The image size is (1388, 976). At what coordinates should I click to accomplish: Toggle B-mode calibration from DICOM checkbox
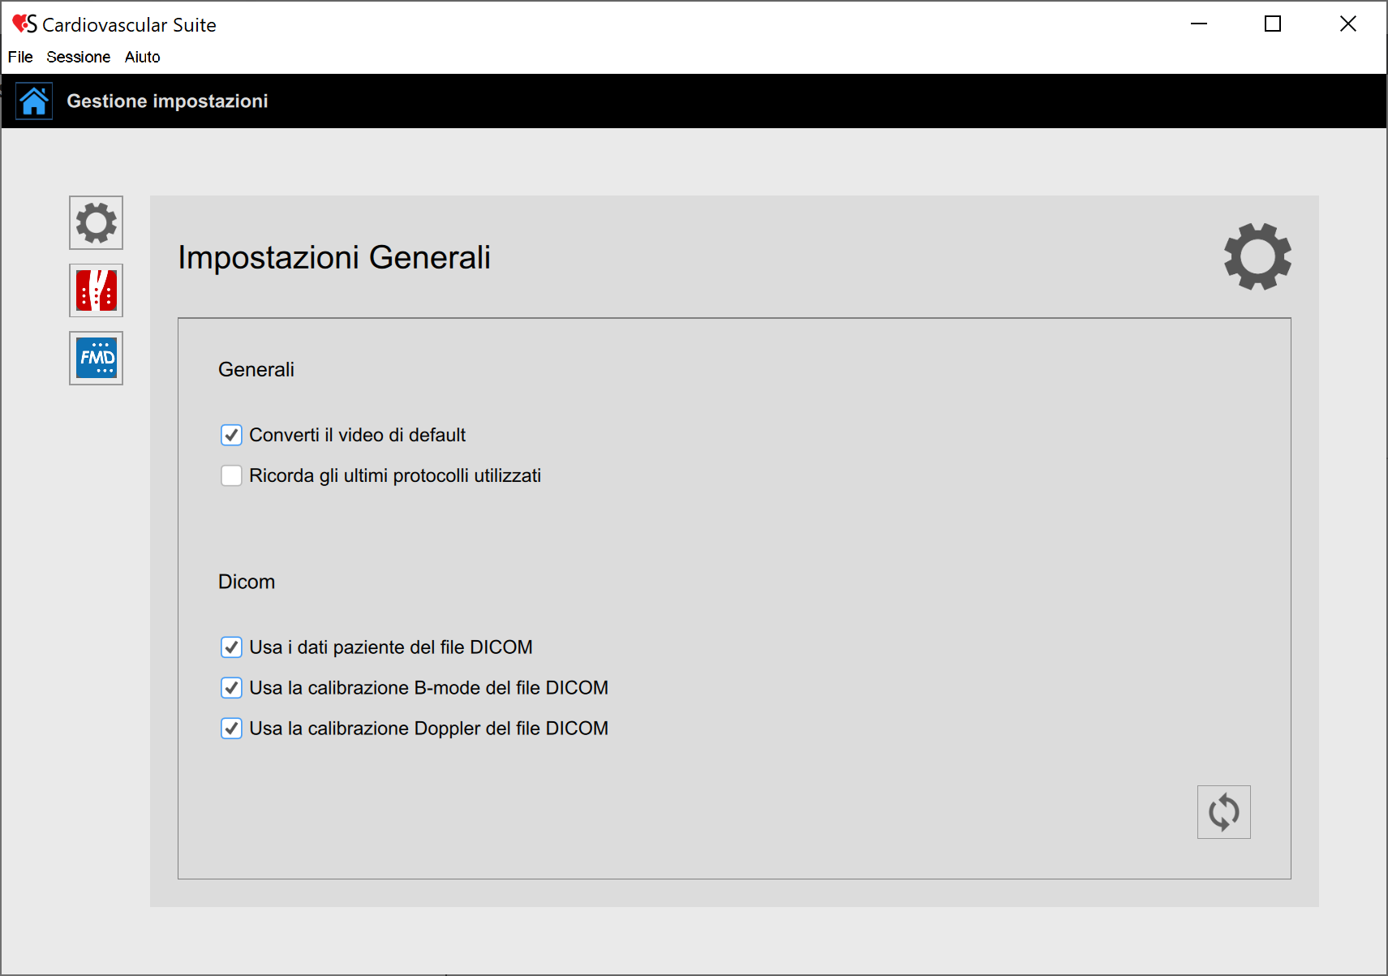[x=231, y=688]
